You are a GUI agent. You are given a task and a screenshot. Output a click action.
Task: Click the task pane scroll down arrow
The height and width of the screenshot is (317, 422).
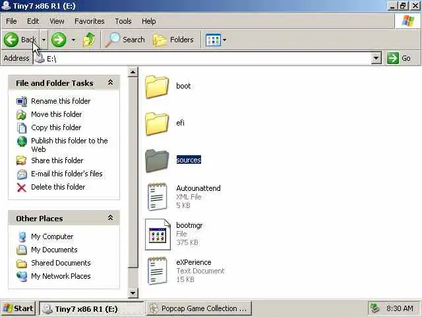(133, 293)
